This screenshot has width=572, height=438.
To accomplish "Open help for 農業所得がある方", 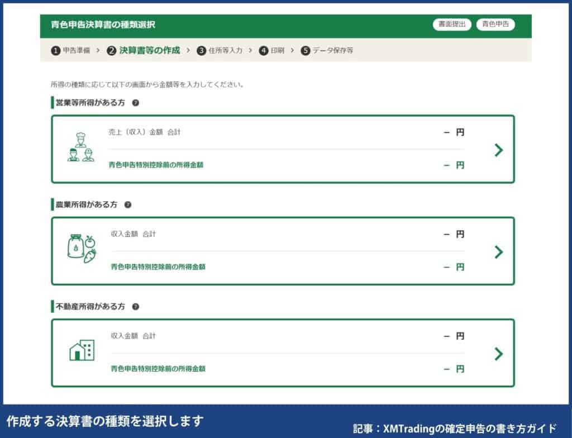I will (128, 205).
